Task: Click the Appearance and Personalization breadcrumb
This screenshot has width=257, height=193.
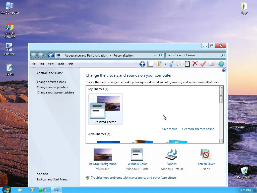Action: click(x=86, y=56)
